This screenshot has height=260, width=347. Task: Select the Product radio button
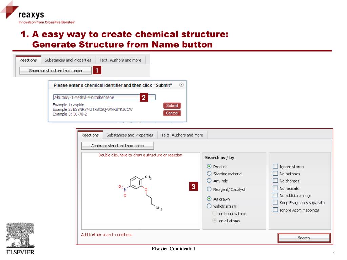click(x=209, y=166)
